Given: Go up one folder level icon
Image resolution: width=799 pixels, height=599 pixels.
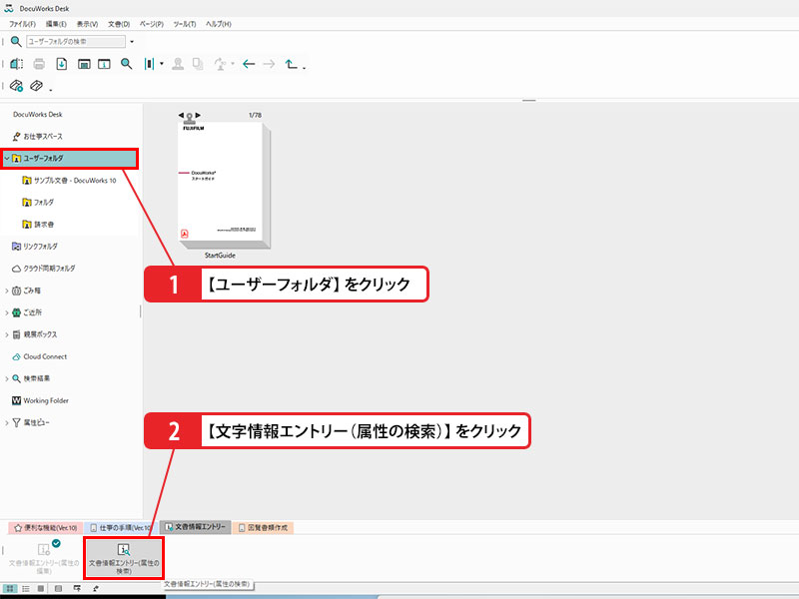Looking at the screenshot, I should point(291,64).
